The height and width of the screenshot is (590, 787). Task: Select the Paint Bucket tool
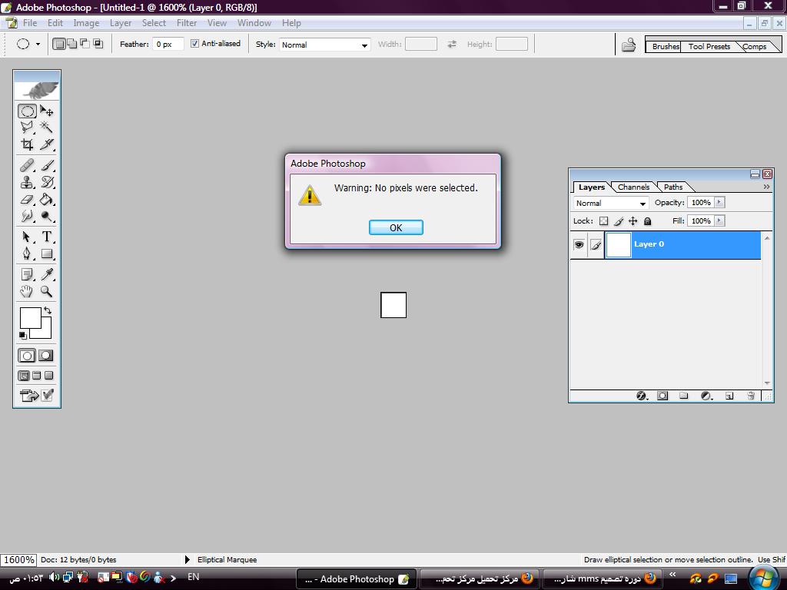tap(47, 200)
